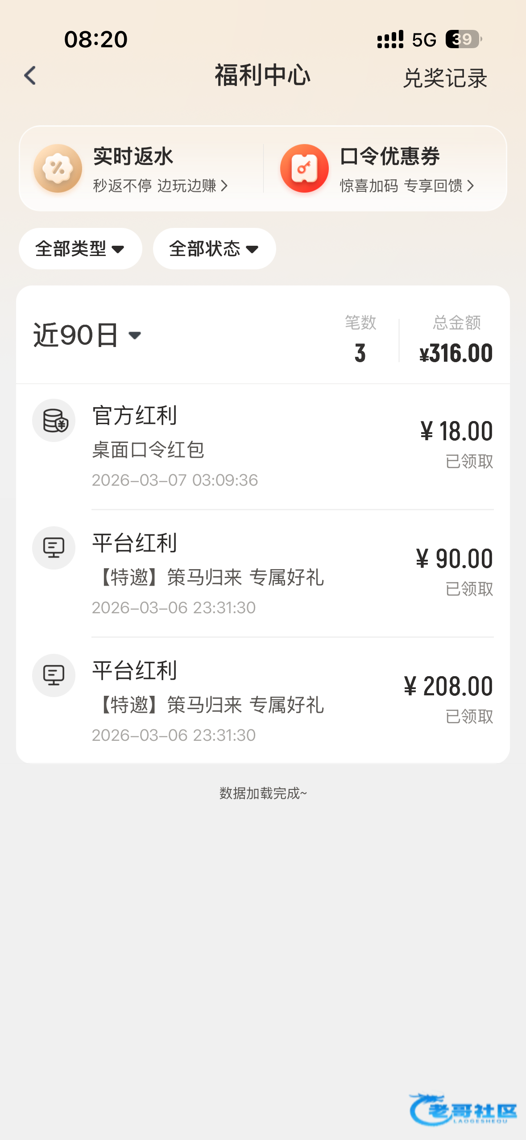
Task: Tap the back arrow icon
Action: (x=30, y=75)
